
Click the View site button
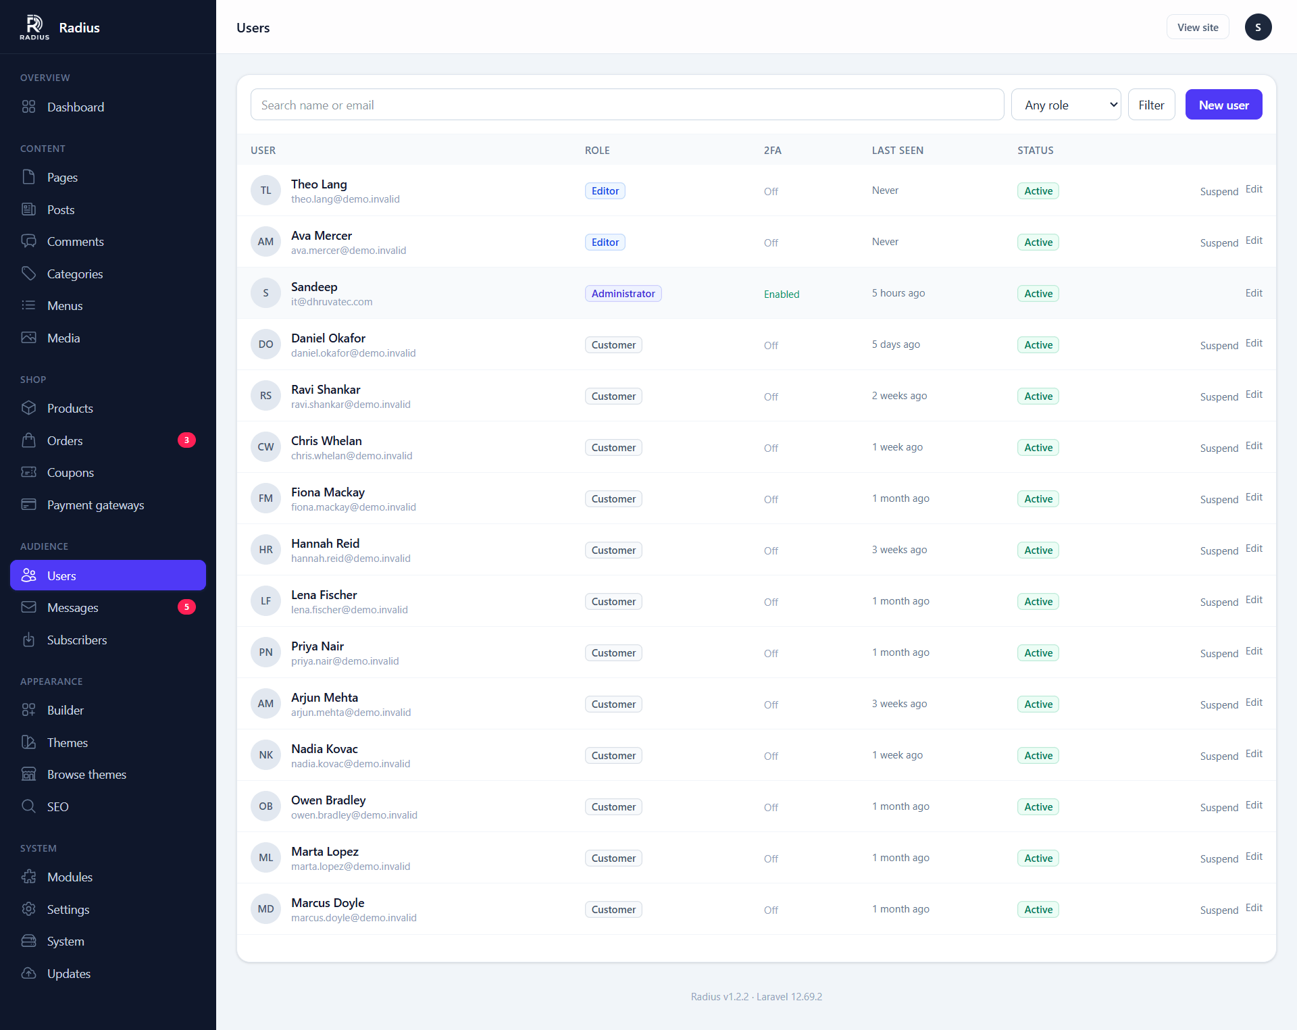pos(1198,27)
